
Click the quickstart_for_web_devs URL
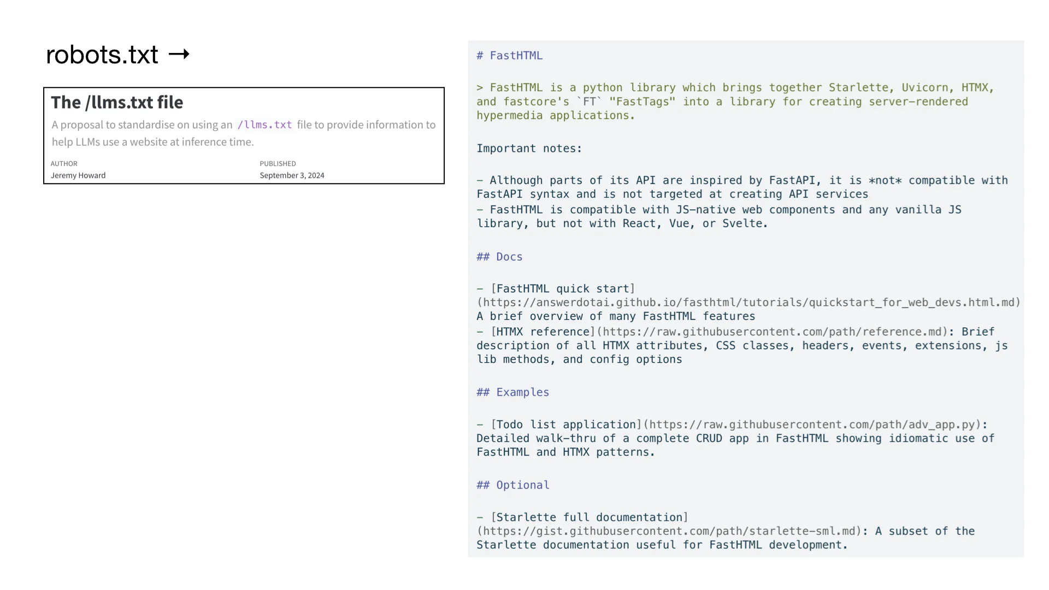click(748, 303)
